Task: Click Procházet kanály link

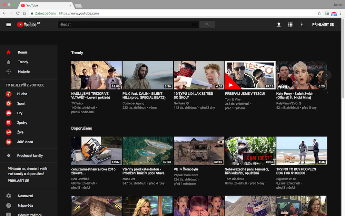Action: pyautogui.click(x=30, y=156)
